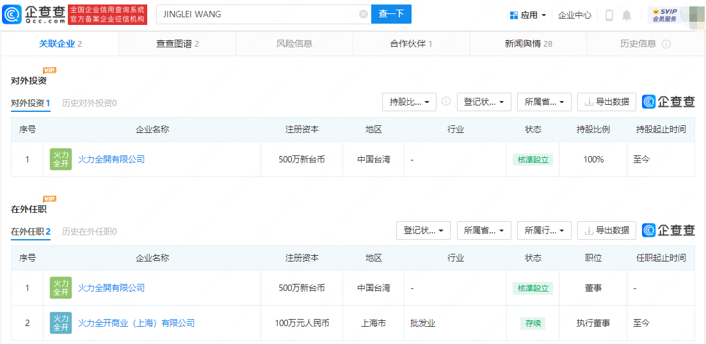
Task: Click 500万新台币 in 对外投资 row
Action: click(x=301, y=159)
